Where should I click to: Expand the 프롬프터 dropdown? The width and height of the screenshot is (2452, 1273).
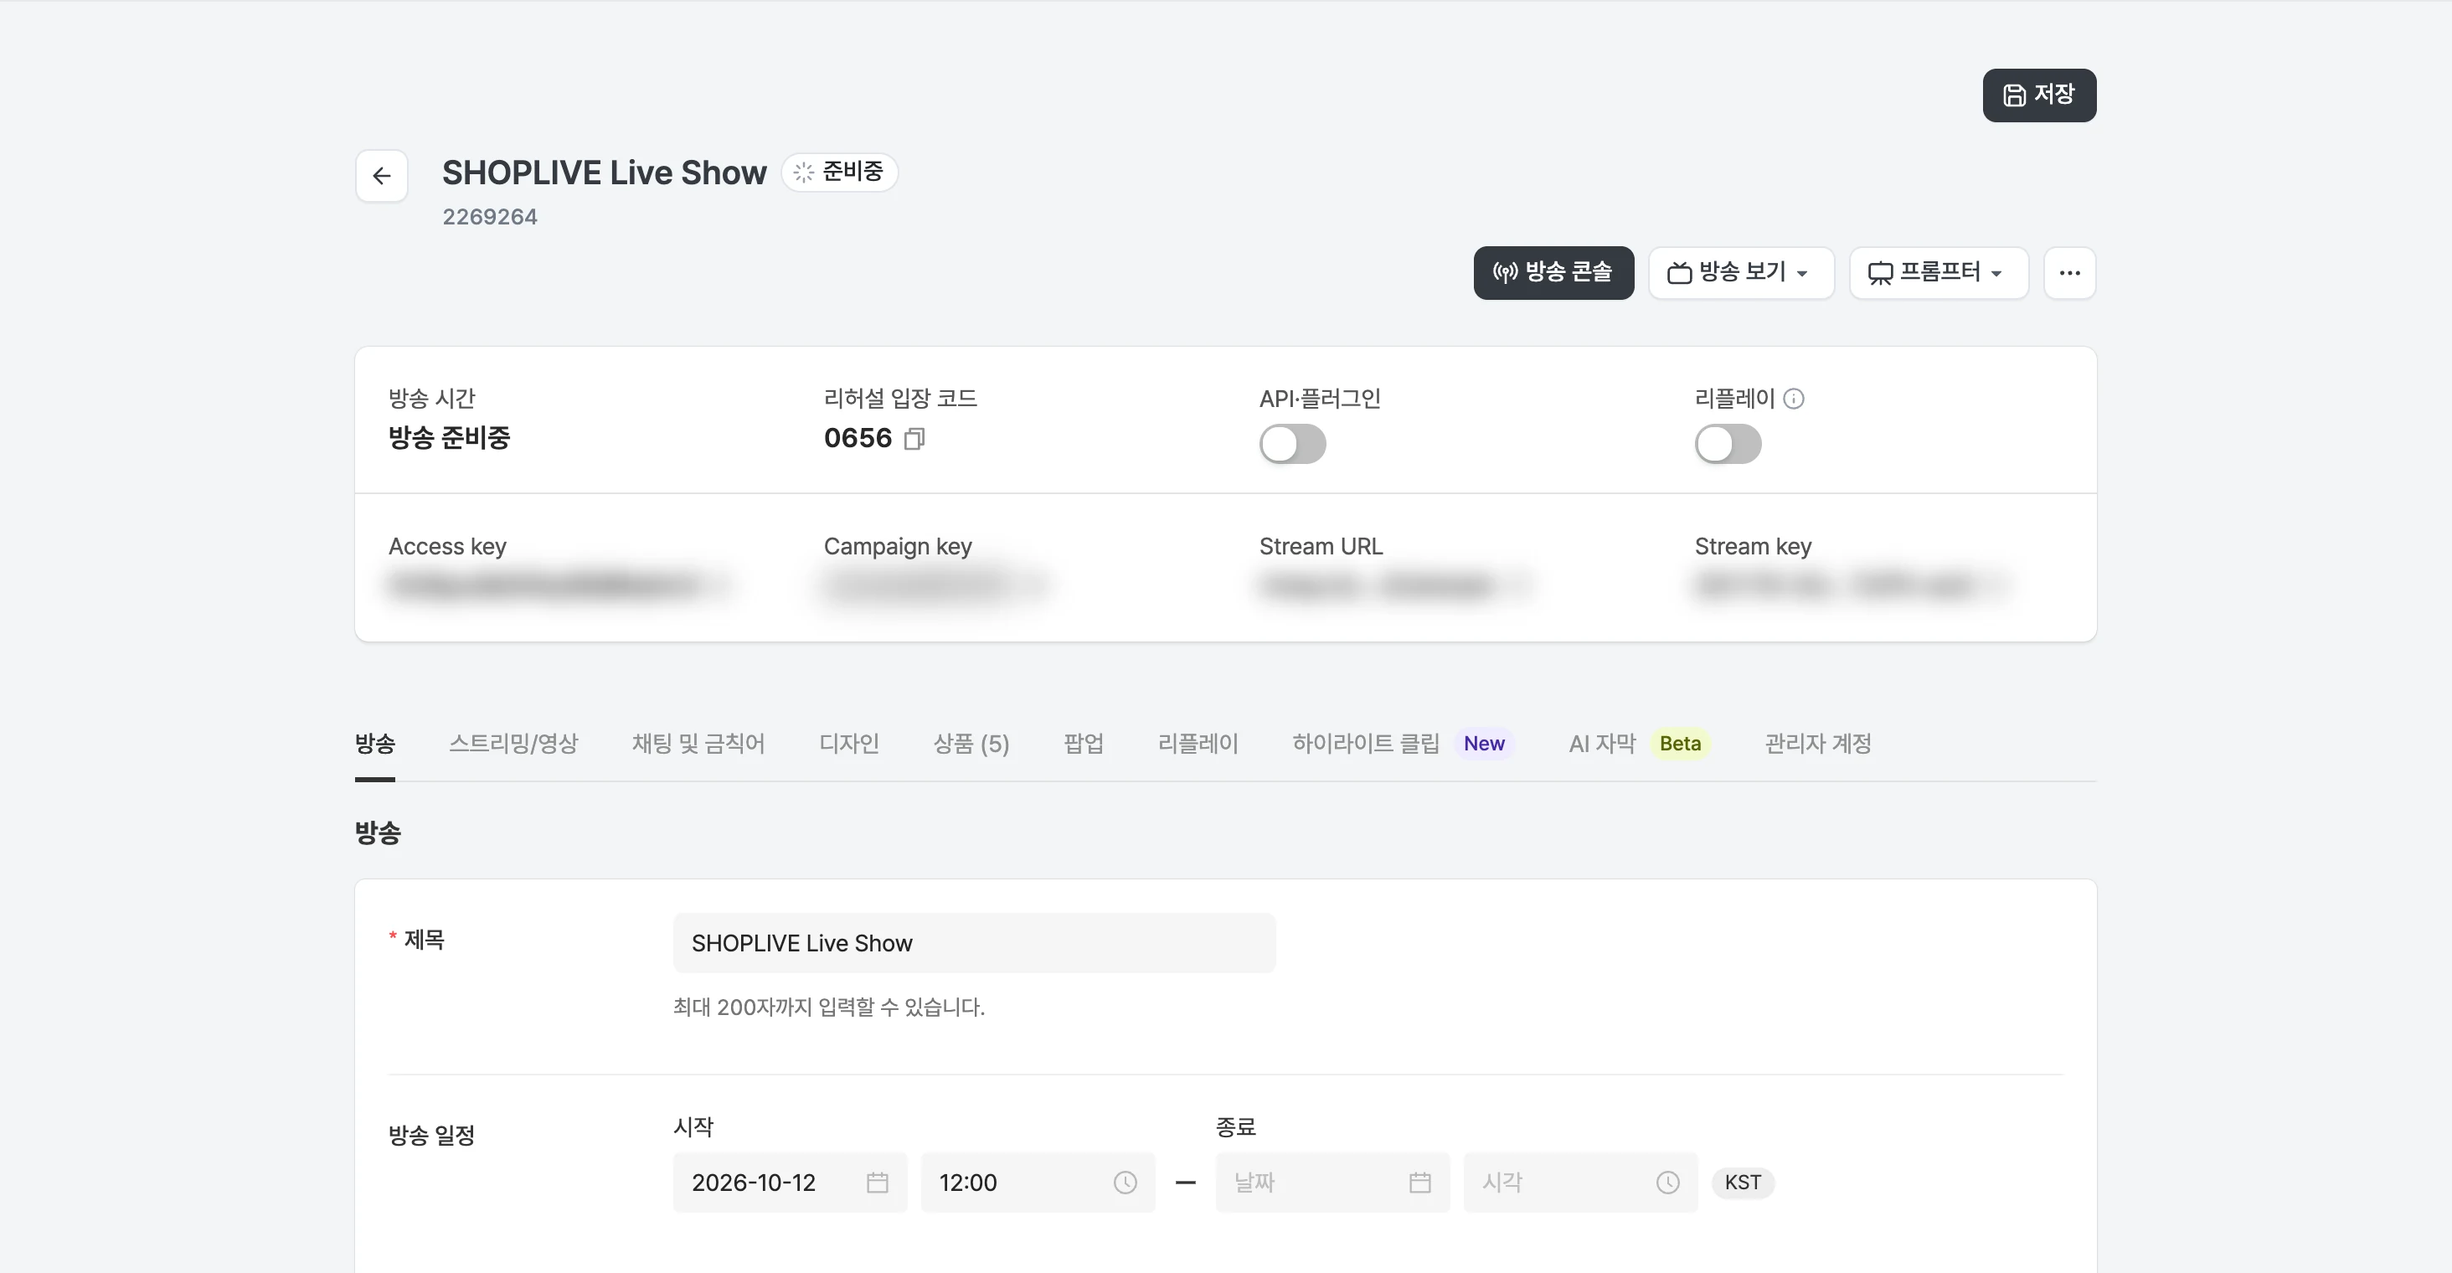[1938, 272]
